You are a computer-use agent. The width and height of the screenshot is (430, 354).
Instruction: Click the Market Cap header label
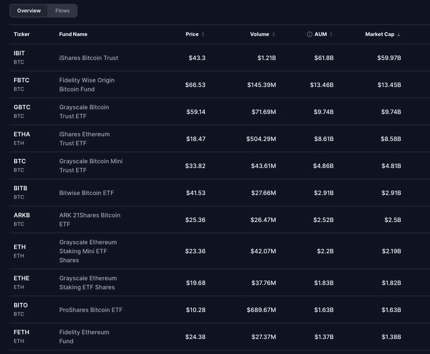click(379, 34)
